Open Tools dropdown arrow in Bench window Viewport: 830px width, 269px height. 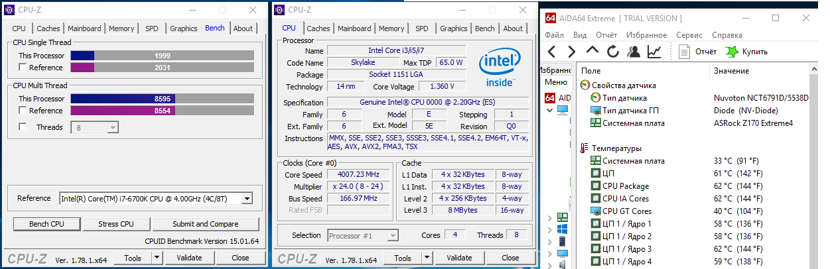click(157, 258)
